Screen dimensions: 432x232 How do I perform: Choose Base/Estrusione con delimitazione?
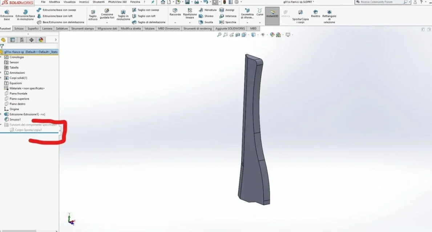click(x=61, y=22)
